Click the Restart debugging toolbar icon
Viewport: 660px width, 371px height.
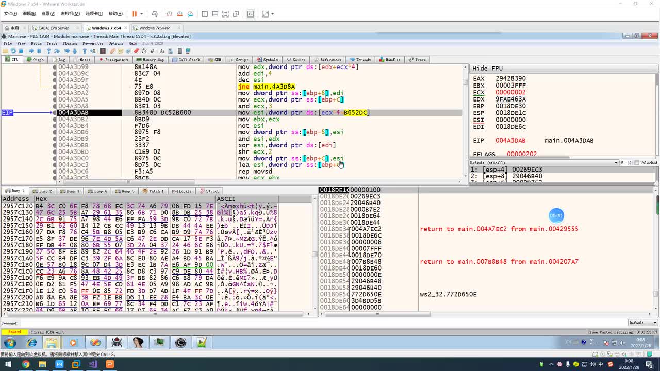click(13, 51)
